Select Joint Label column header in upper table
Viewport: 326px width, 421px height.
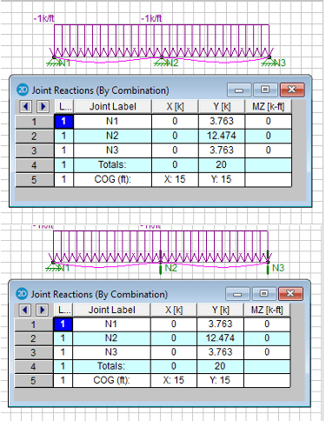click(112, 106)
